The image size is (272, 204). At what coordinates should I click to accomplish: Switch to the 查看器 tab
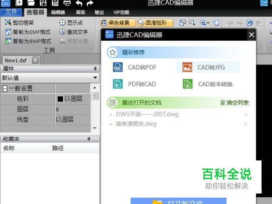(36, 12)
